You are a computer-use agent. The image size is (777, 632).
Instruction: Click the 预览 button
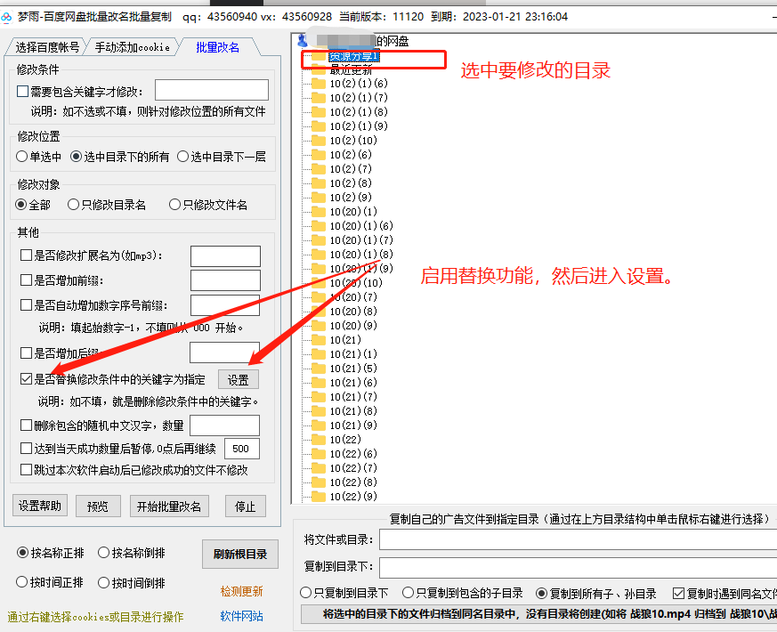click(98, 506)
